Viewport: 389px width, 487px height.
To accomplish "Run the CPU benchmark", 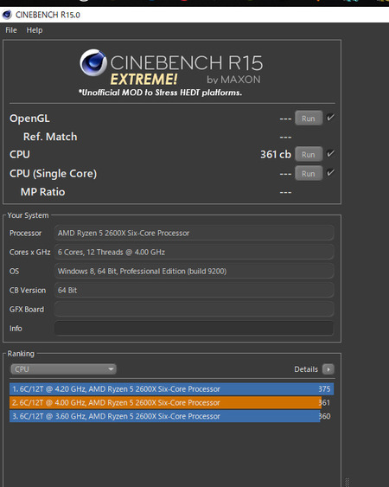I will 309,154.
